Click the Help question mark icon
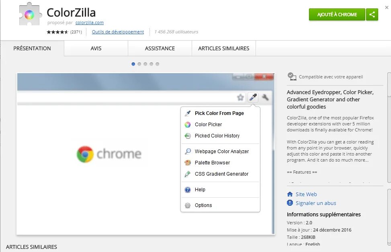Viewport: 391px width, 252px height. (x=188, y=190)
